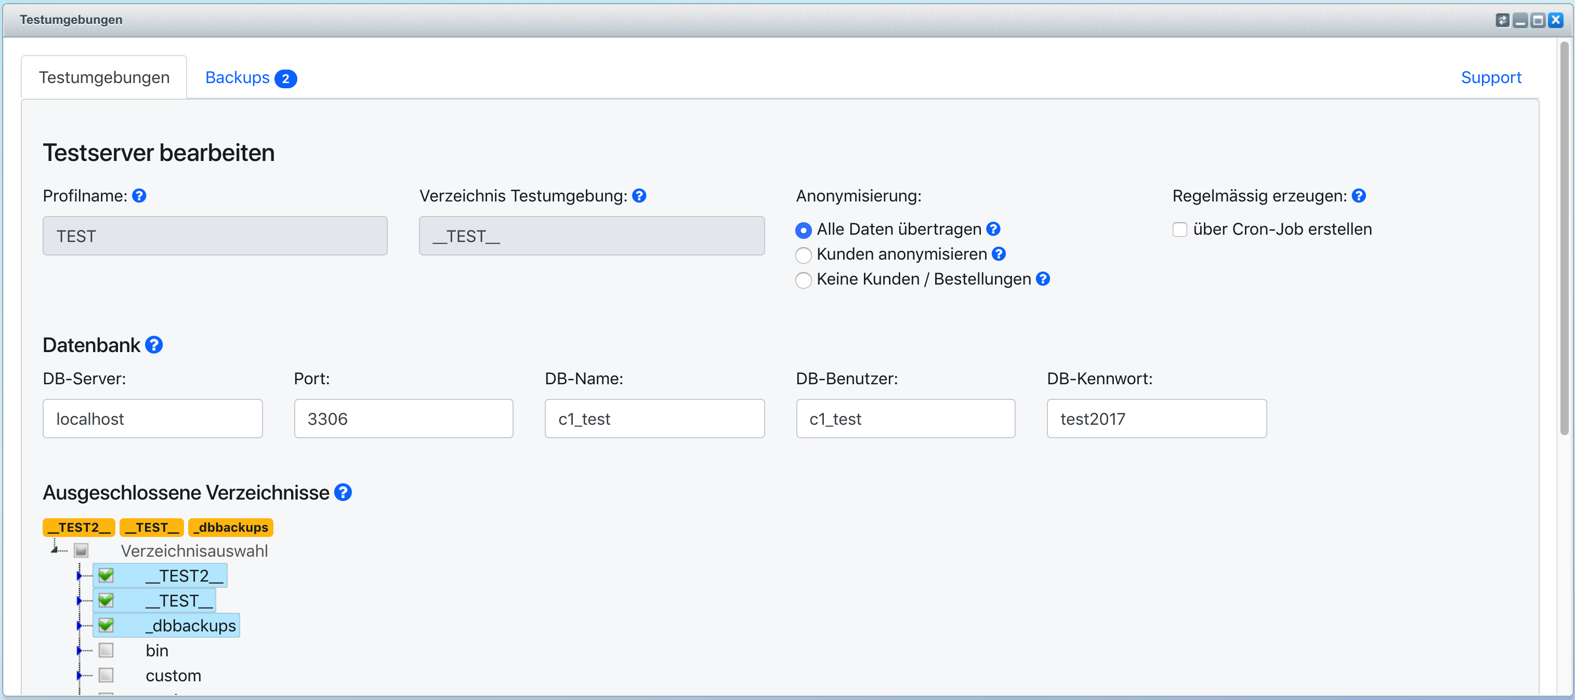The height and width of the screenshot is (700, 1575).
Task: Switch to the Backups tab
Action: pos(238,77)
